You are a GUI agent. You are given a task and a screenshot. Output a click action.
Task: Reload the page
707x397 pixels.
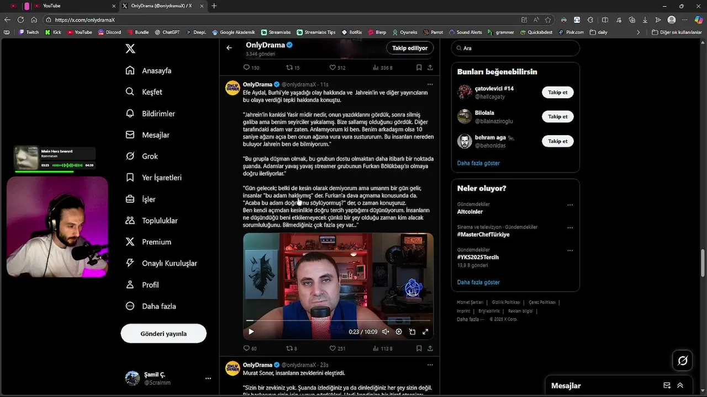click(20, 20)
